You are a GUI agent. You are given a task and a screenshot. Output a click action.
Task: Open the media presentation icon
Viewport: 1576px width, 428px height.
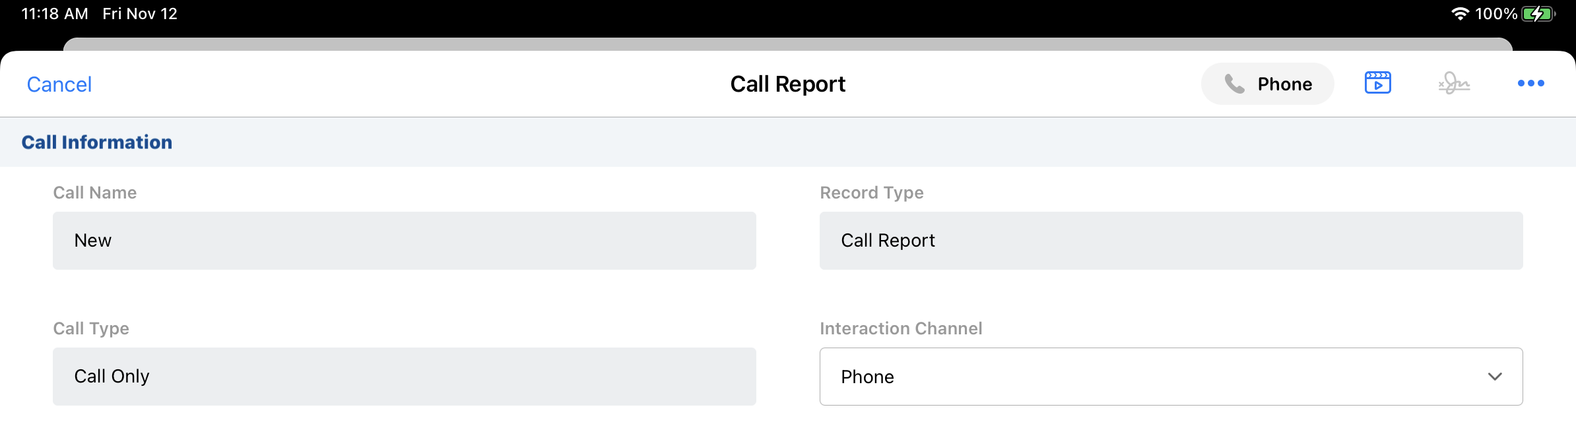coord(1377,83)
